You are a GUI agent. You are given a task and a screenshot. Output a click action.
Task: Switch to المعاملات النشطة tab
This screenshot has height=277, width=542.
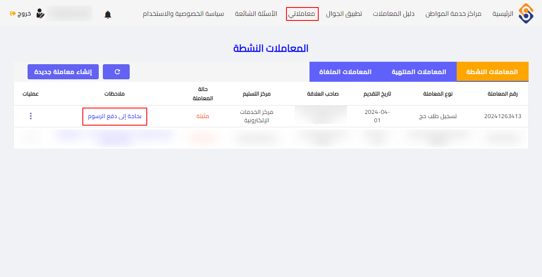[x=492, y=72]
